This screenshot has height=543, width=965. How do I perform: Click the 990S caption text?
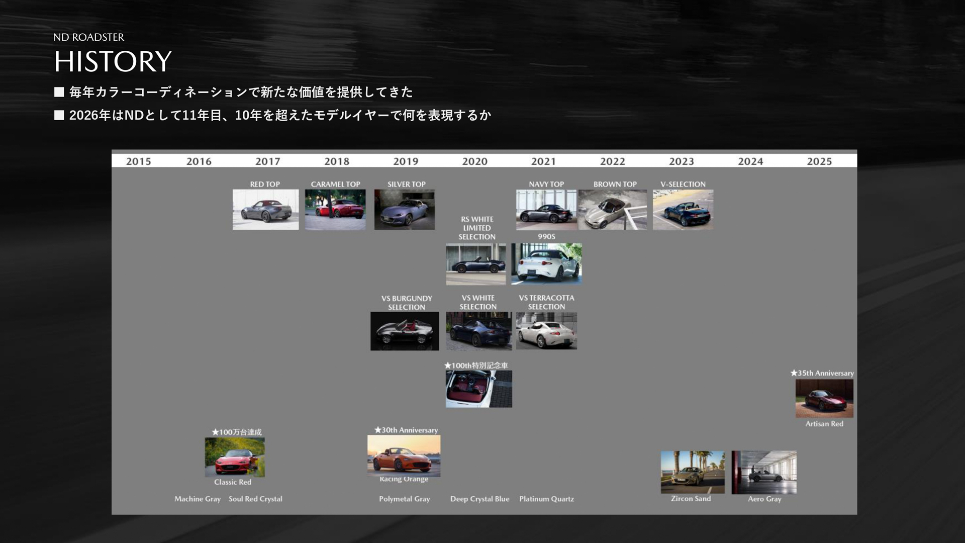[546, 236]
